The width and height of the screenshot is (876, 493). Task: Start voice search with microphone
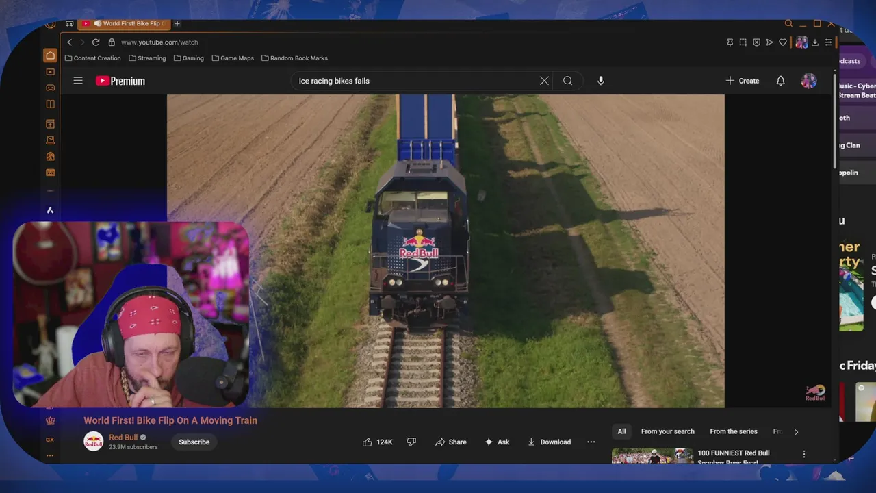[x=601, y=81]
